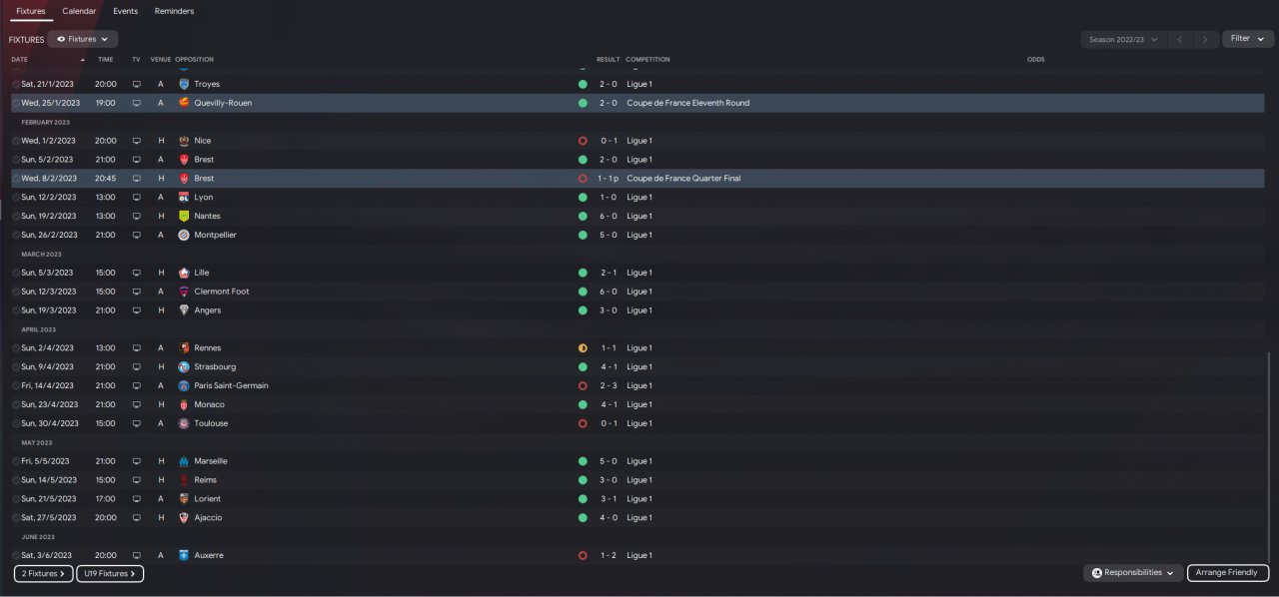Click the orange draw indicator for Rennes
1279x597 pixels.
pyautogui.click(x=583, y=348)
